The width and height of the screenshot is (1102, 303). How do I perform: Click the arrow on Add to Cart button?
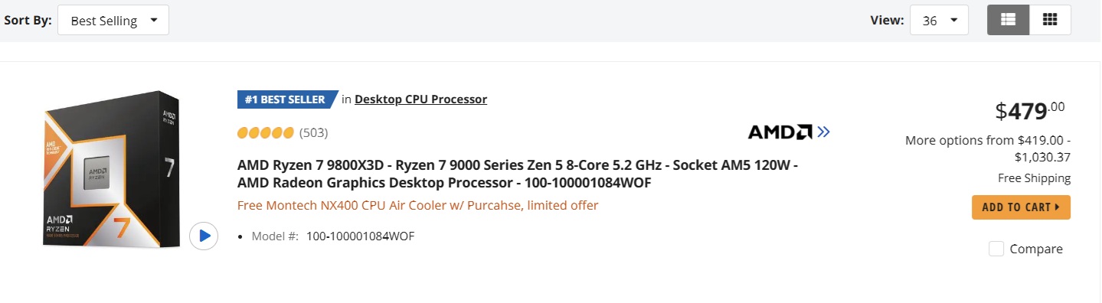1058,207
